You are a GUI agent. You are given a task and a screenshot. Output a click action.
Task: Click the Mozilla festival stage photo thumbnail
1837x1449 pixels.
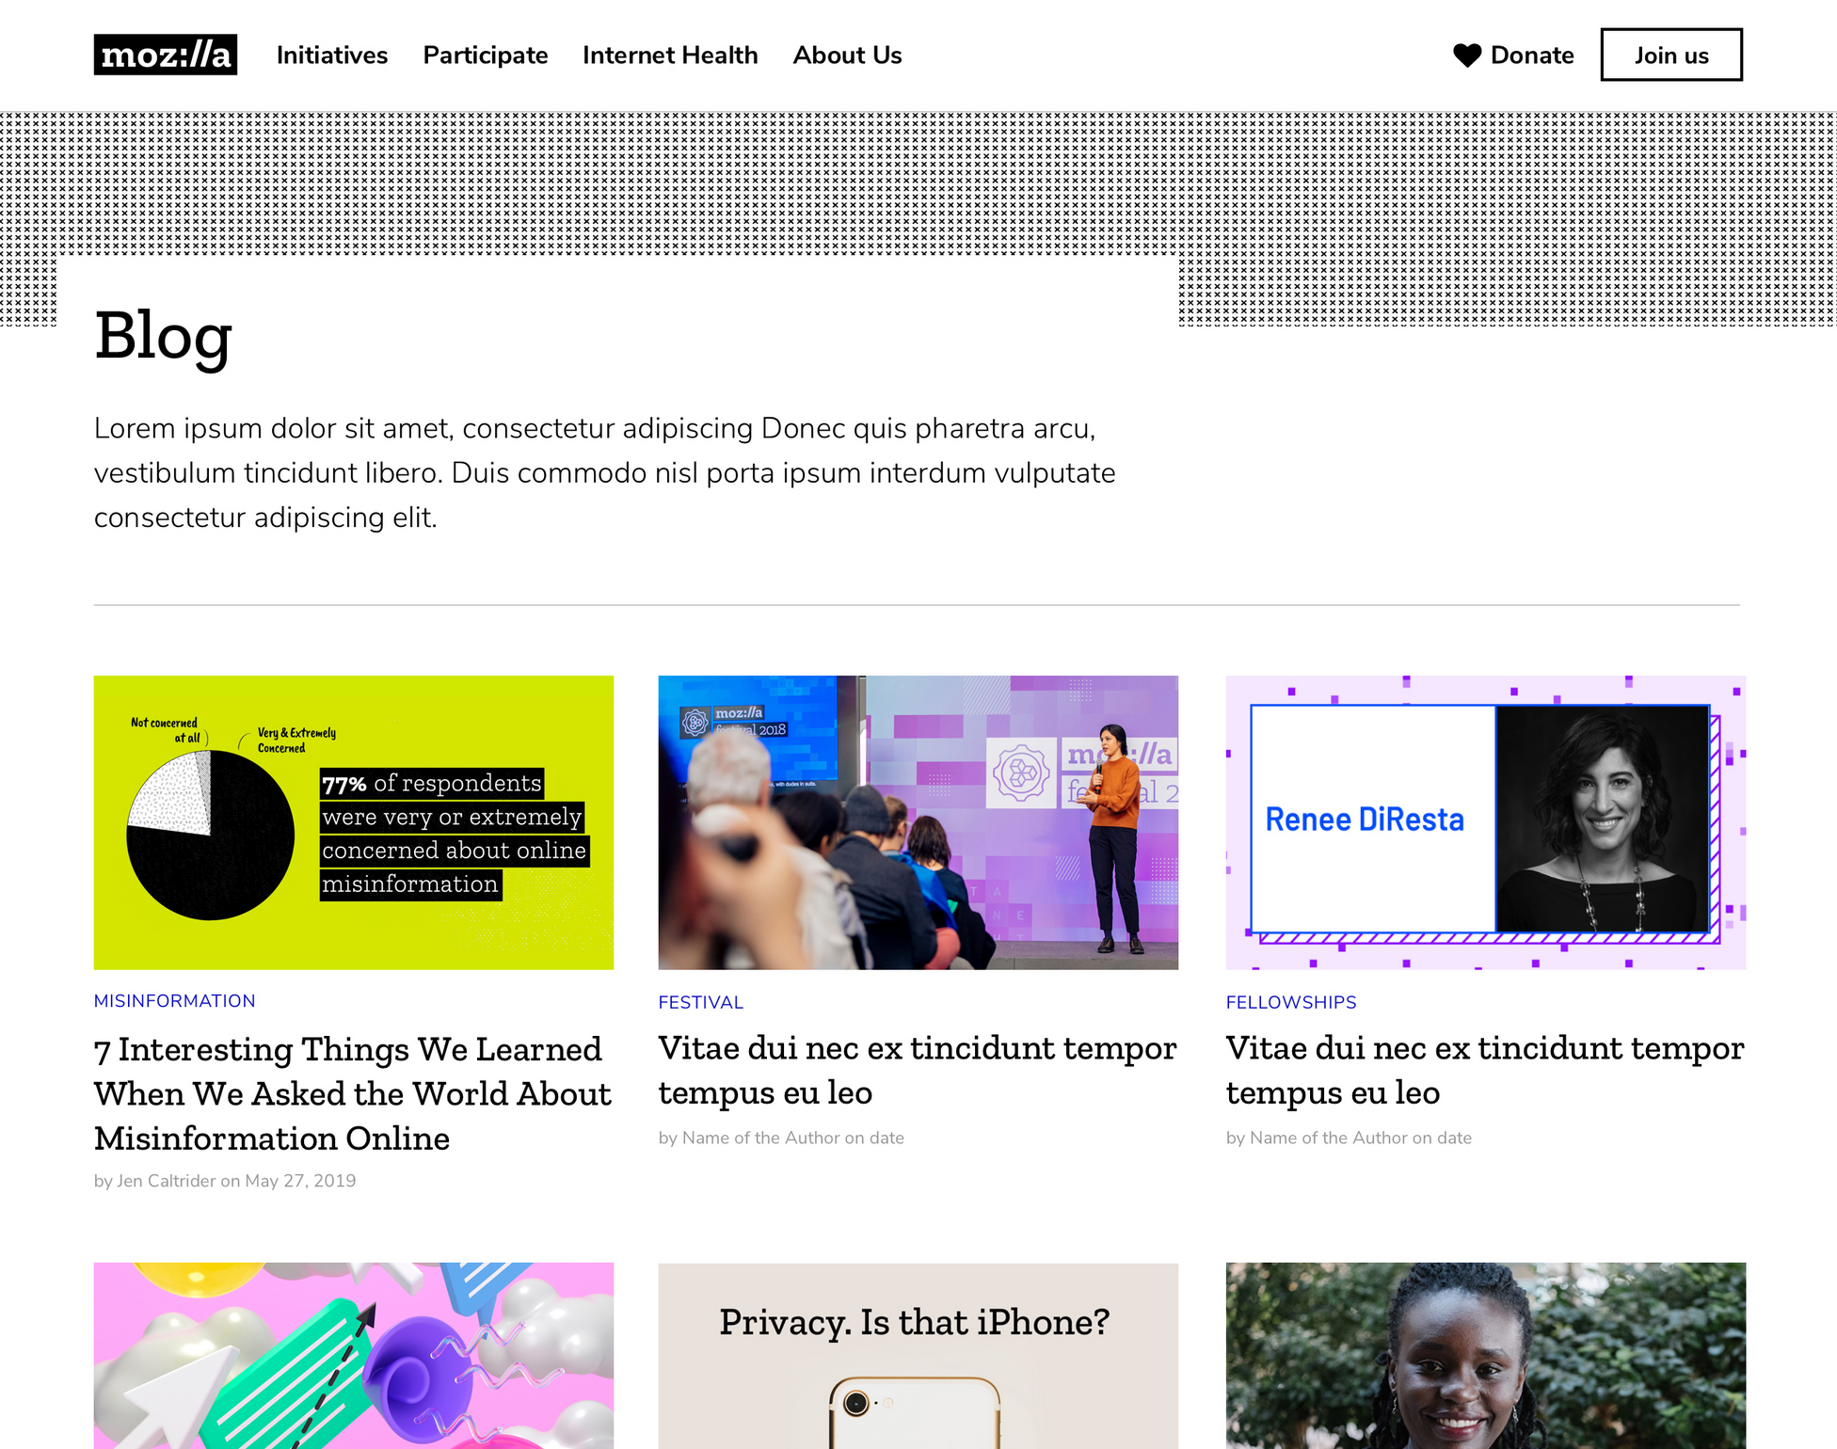point(918,822)
